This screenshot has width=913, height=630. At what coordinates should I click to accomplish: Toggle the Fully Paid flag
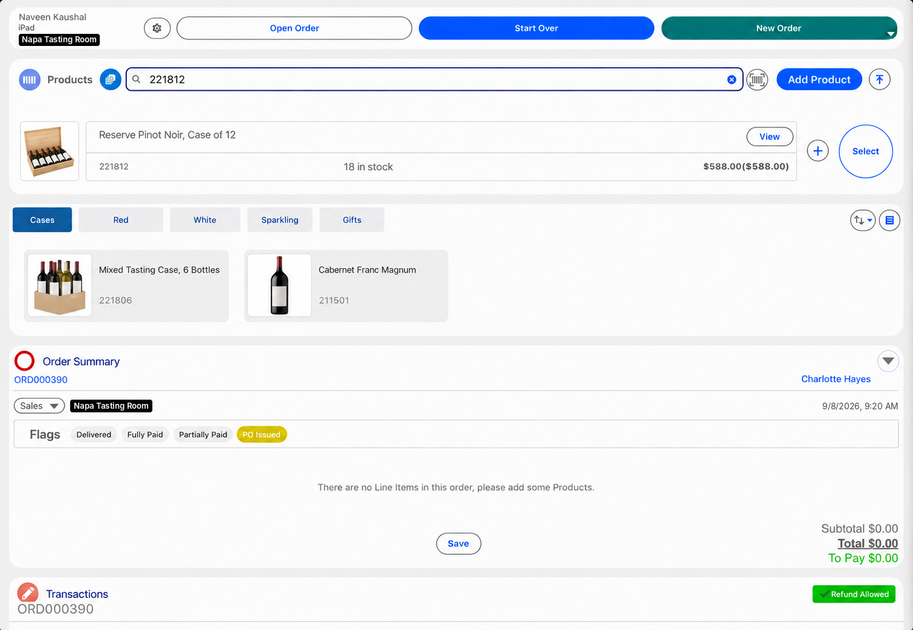pos(145,435)
